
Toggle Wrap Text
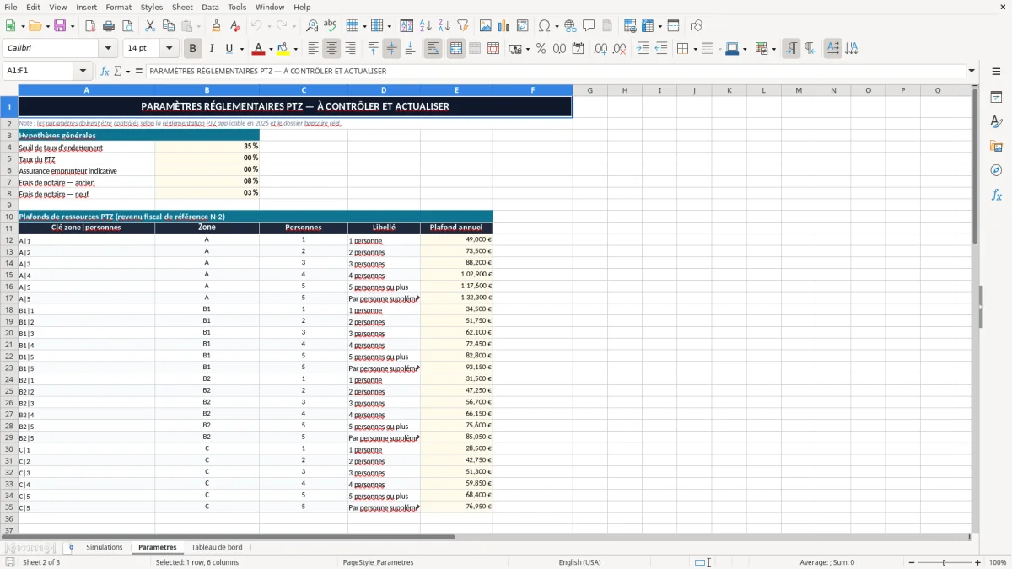(x=433, y=49)
